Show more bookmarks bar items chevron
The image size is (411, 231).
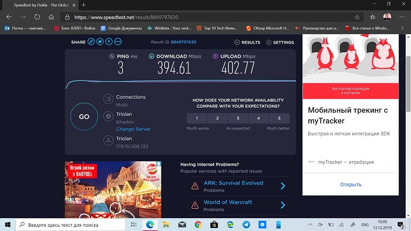tap(402, 28)
